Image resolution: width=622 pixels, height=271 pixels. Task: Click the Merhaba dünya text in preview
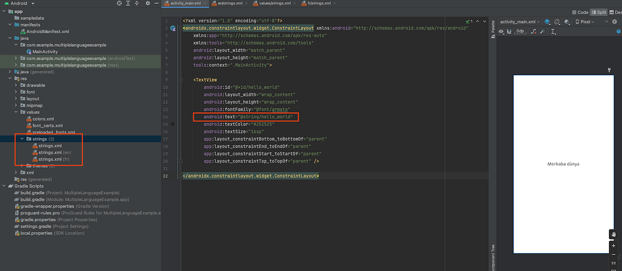(563, 164)
